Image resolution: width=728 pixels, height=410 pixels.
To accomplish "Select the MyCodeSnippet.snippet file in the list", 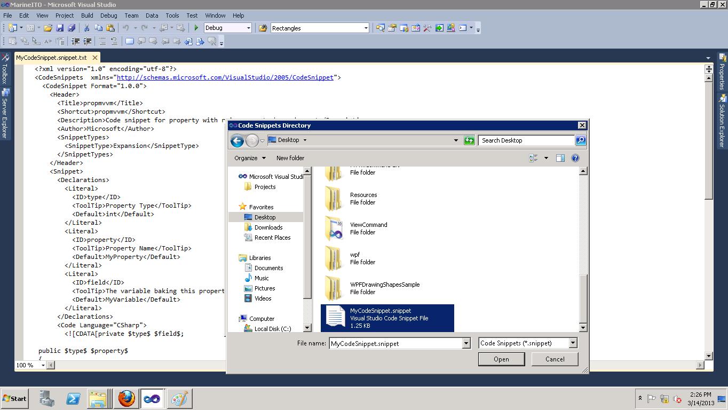I will 387,318.
